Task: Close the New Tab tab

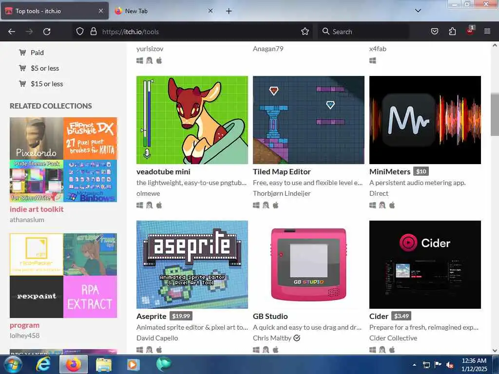Action: point(211,11)
